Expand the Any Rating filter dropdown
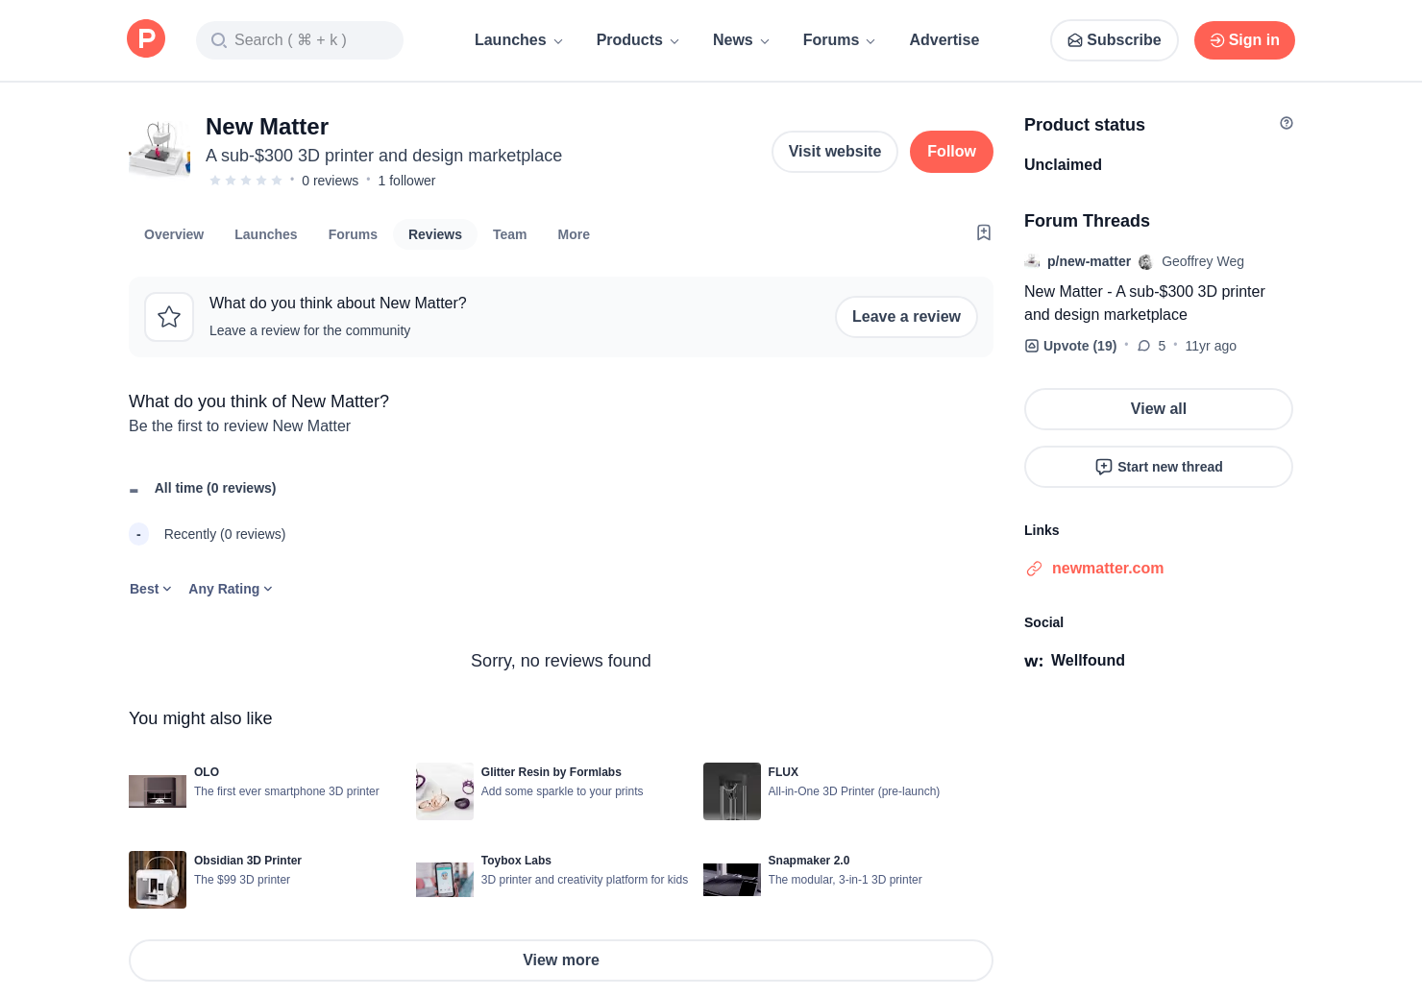The image size is (1422, 996). pyautogui.click(x=231, y=589)
